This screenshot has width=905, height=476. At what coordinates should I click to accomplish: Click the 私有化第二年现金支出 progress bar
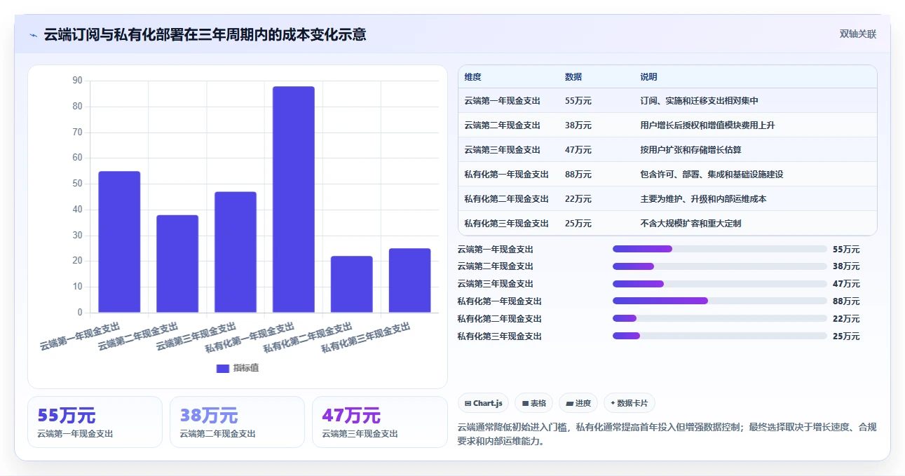point(720,318)
